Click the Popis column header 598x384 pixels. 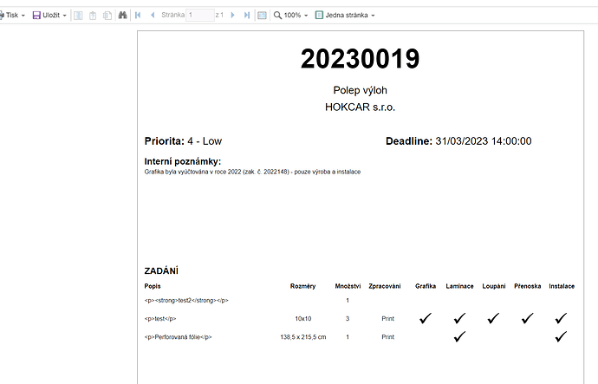pyautogui.click(x=153, y=286)
